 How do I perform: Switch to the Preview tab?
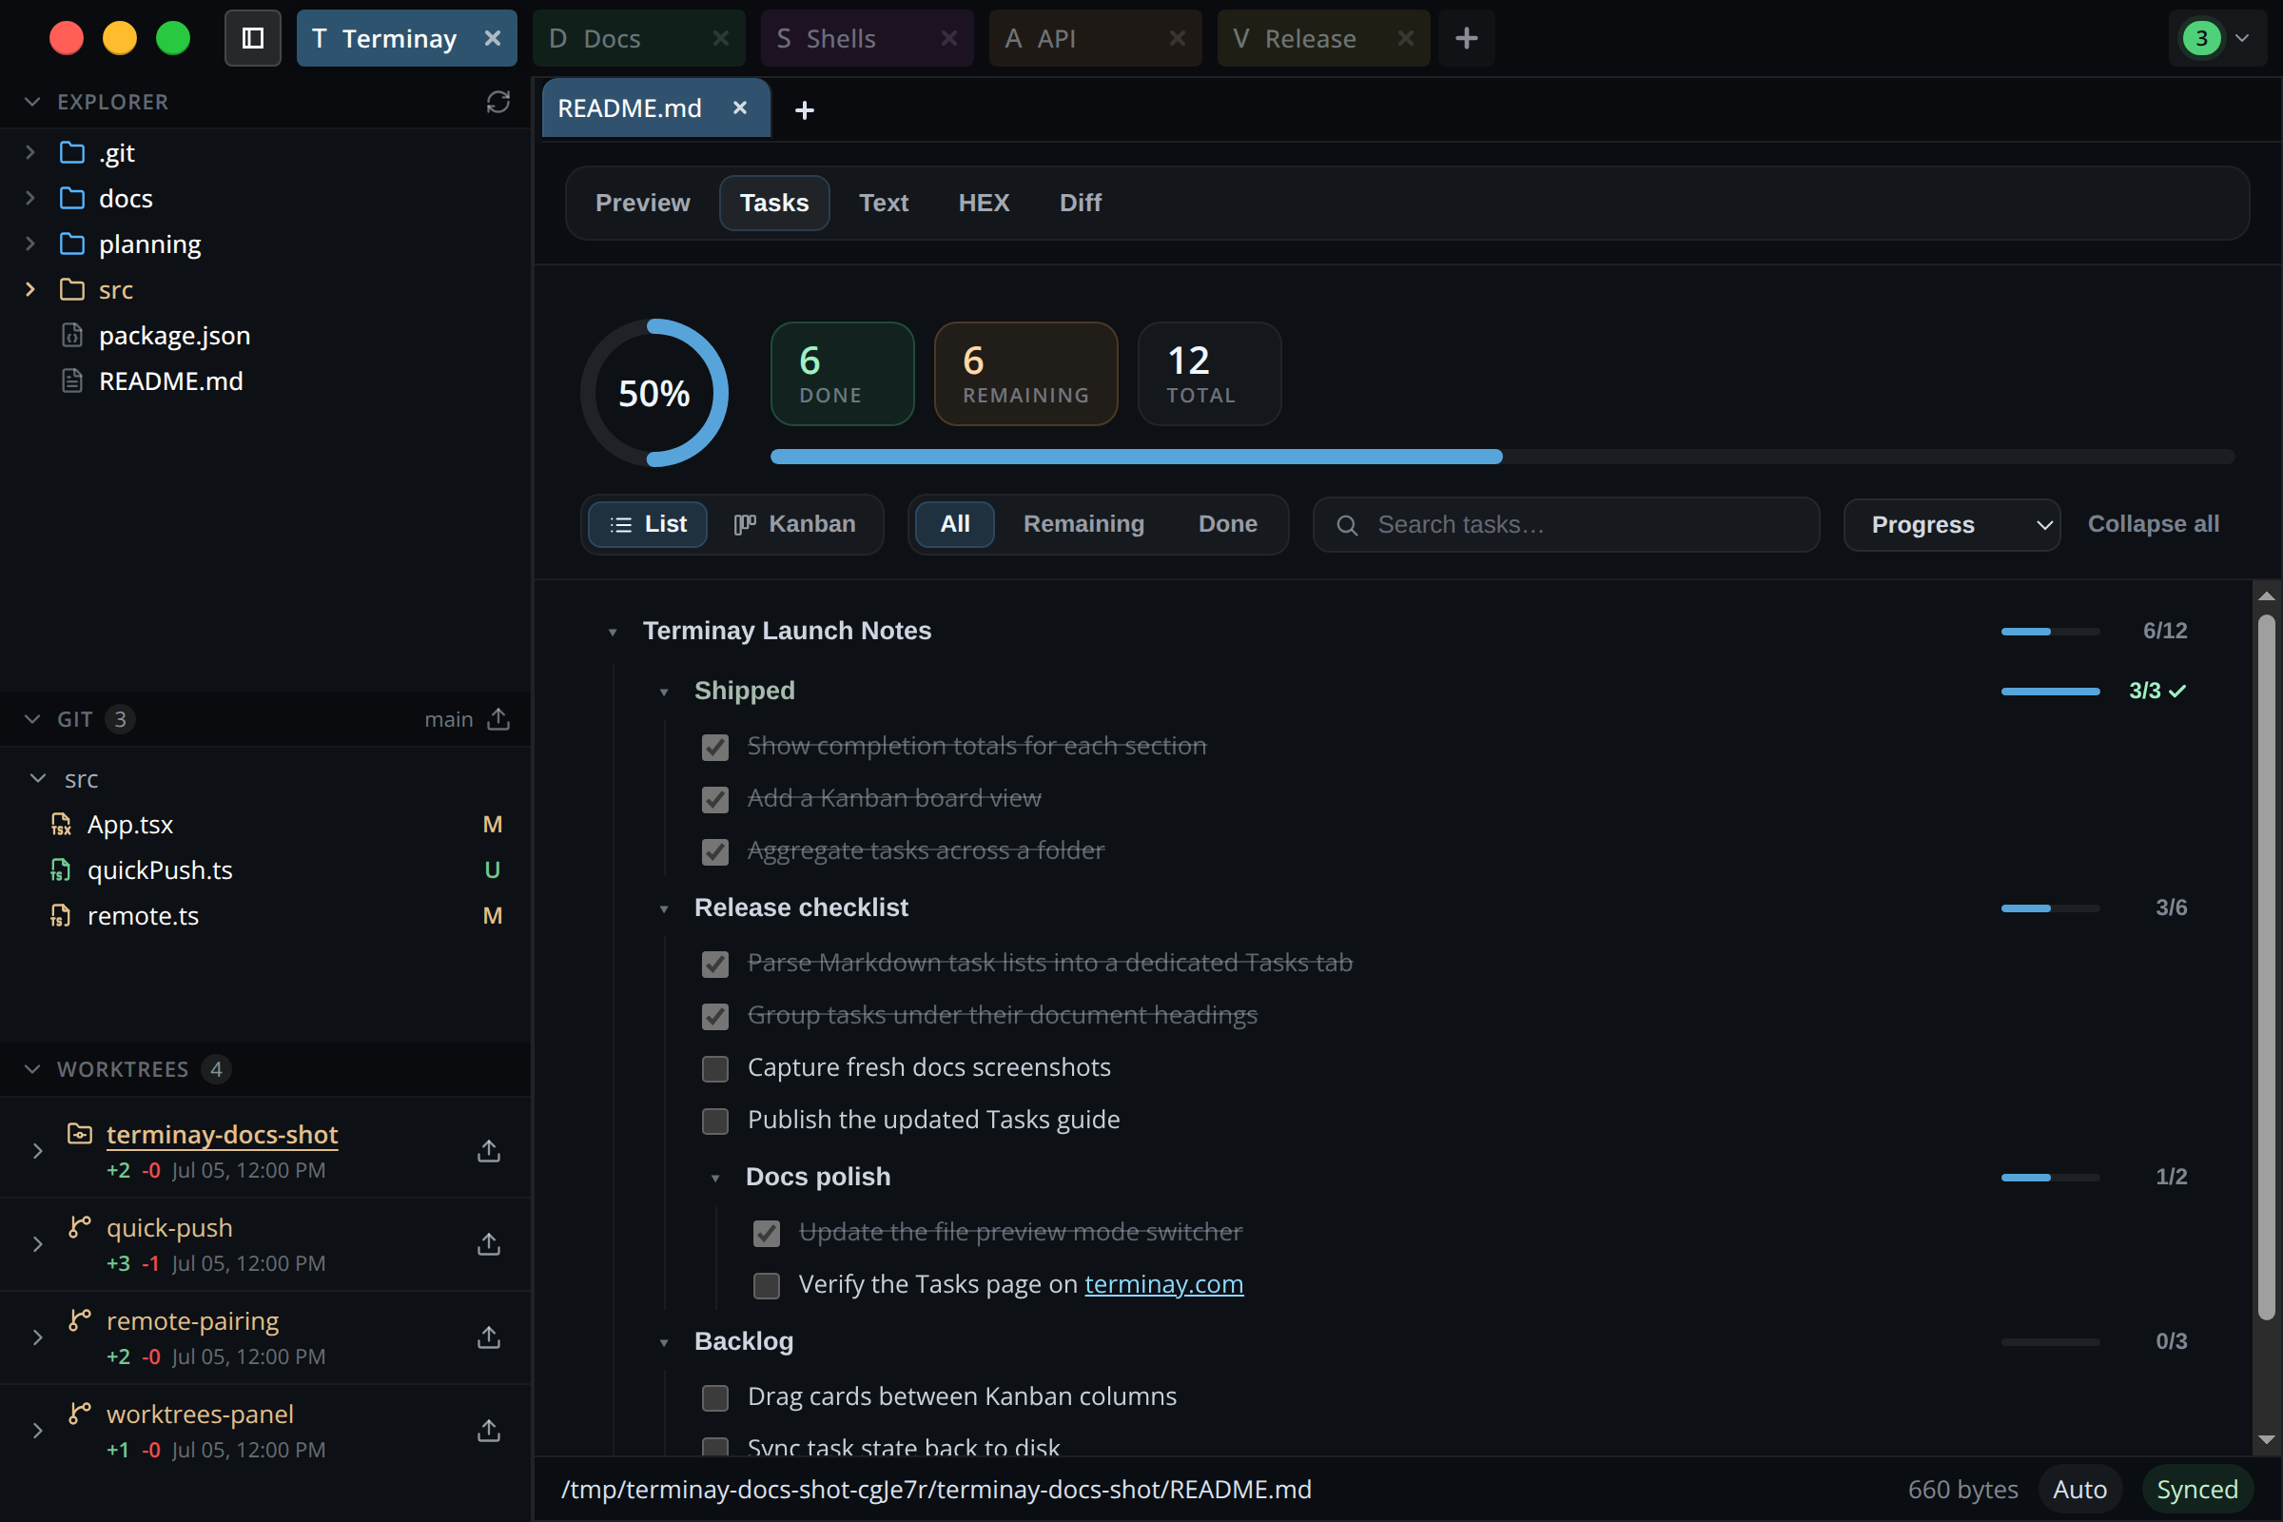(x=643, y=203)
